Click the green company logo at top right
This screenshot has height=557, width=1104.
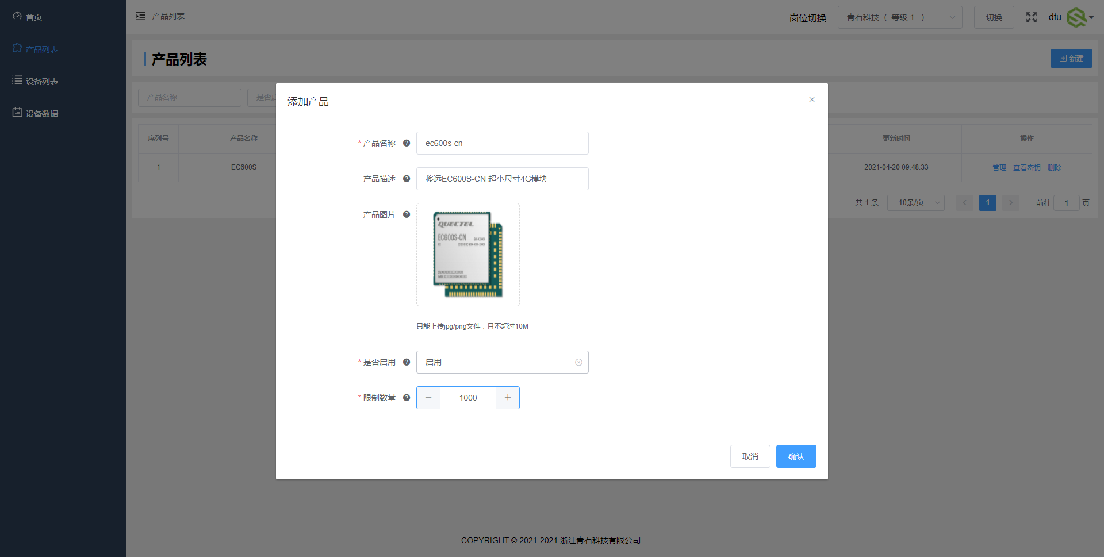pyautogui.click(x=1077, y=17)
